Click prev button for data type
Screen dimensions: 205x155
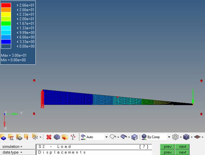pyautogui.click(x=167, y=152)
